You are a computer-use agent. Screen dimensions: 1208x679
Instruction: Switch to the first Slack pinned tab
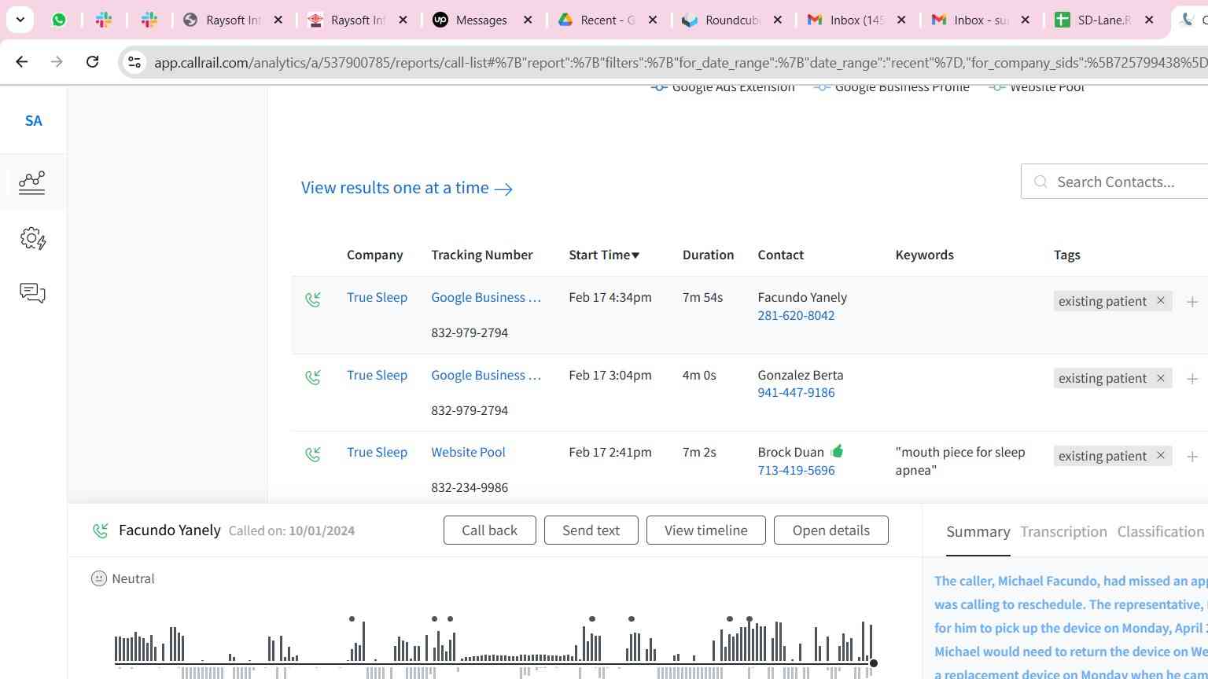click(103, 20)
